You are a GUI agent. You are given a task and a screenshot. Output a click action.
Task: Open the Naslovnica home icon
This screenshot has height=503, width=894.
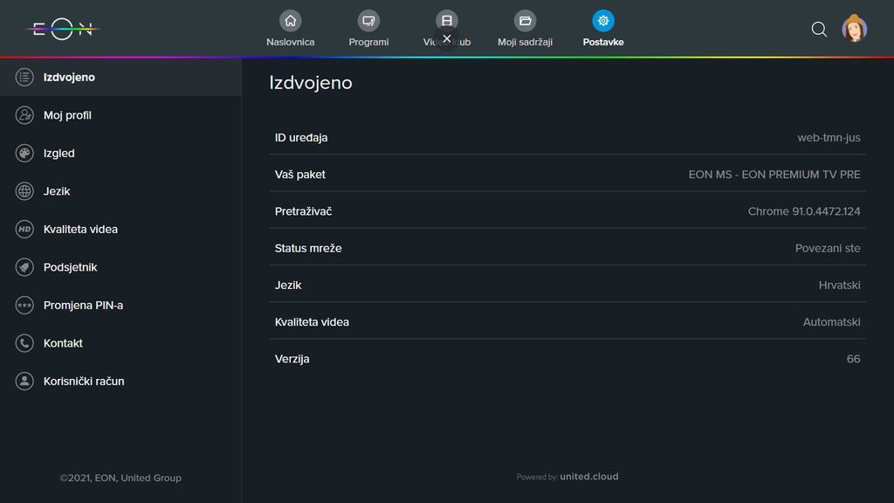290,21
